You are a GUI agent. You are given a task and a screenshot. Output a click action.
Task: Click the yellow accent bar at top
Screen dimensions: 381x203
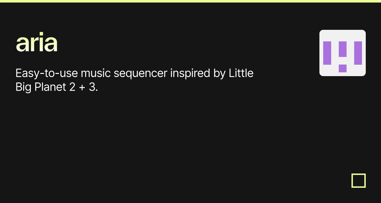[190, 1]
